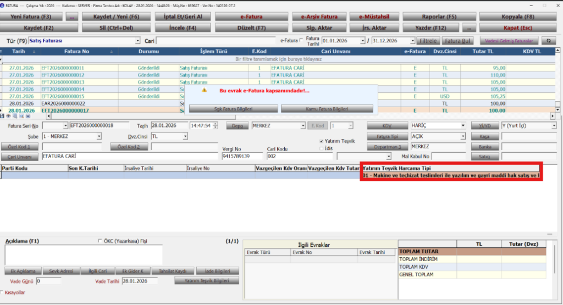Open the end date 31.12.2026 dropdown
Viewport: 563px width, 305px height.
click(412, 41)
